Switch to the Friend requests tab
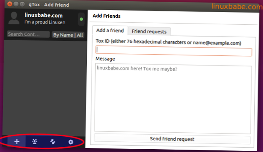Image resolution: width=263 pixels, height=152 pixels. pyautogui.click(x=149, y=31)
